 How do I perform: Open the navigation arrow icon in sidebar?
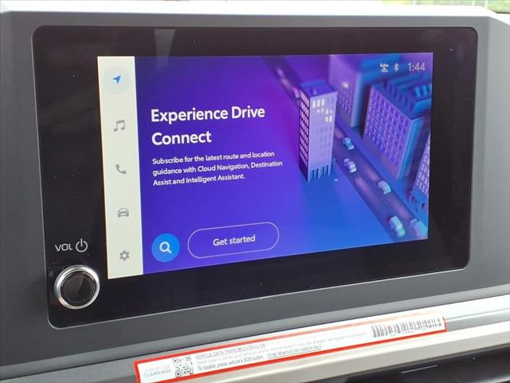[x=117, y=79]
